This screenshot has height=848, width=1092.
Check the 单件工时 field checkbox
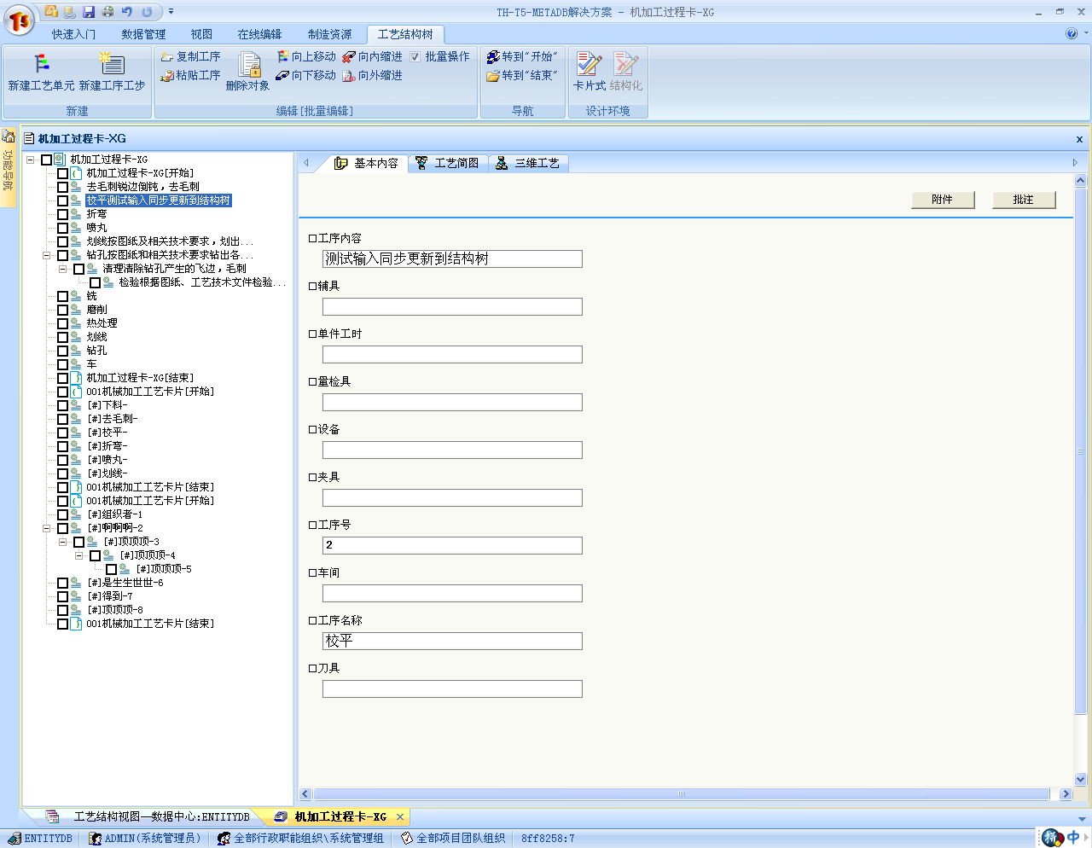[312, 334]
